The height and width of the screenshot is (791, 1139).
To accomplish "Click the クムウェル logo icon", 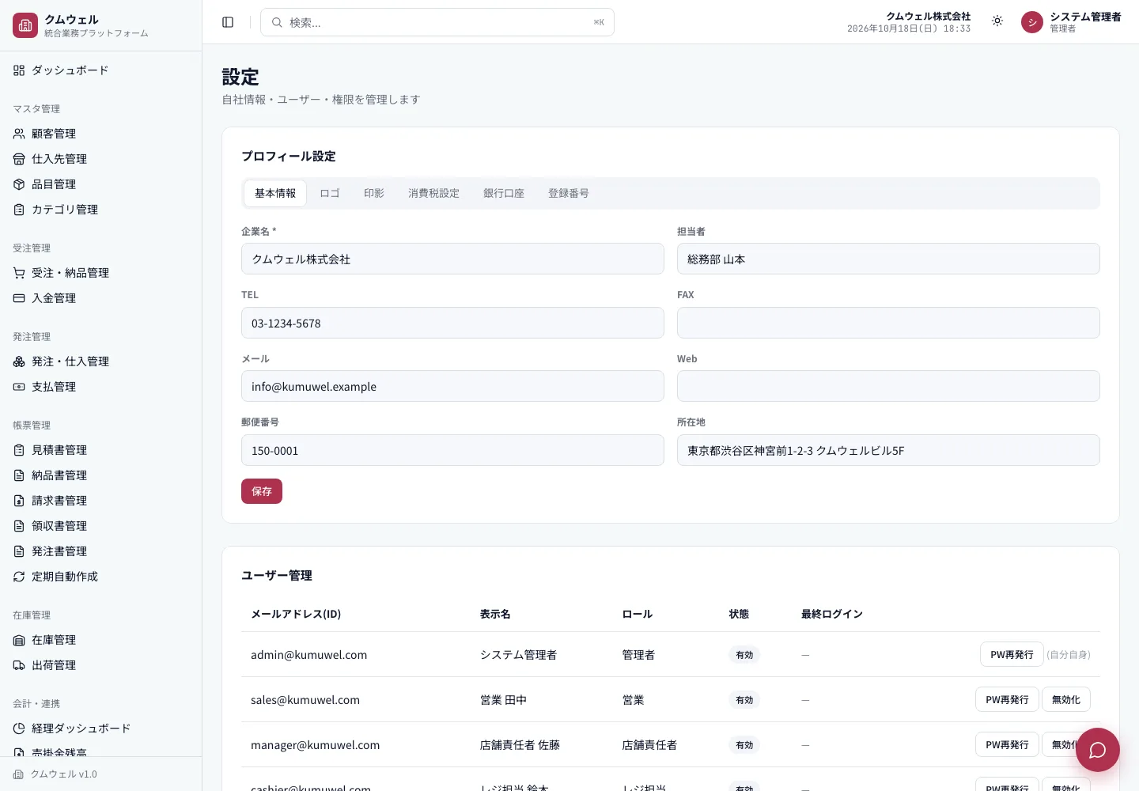I will tap(25, 25).
